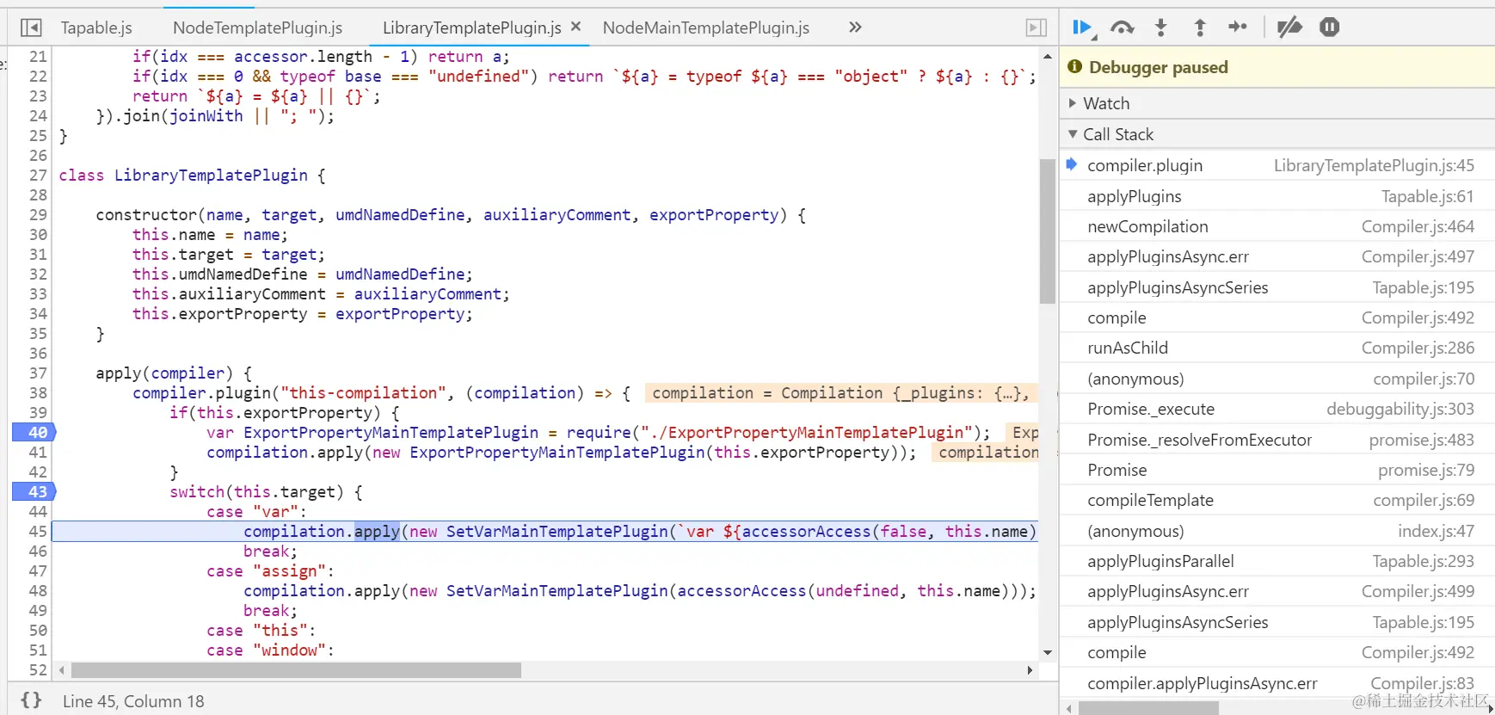Viewport: 1495px width, 715px height.
Task: Close the LibraryTemplatePlugin.js tab
Action: click(x=576, y=27)
